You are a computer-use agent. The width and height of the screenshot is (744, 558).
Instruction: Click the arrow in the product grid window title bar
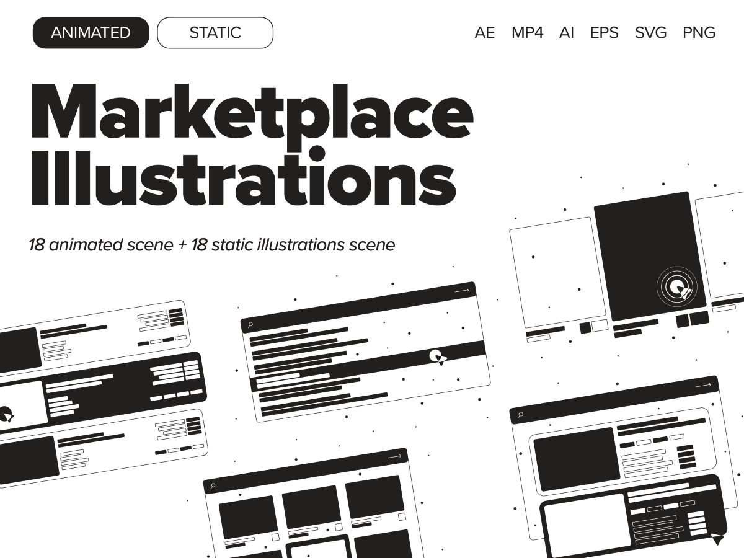click(394, 456)
